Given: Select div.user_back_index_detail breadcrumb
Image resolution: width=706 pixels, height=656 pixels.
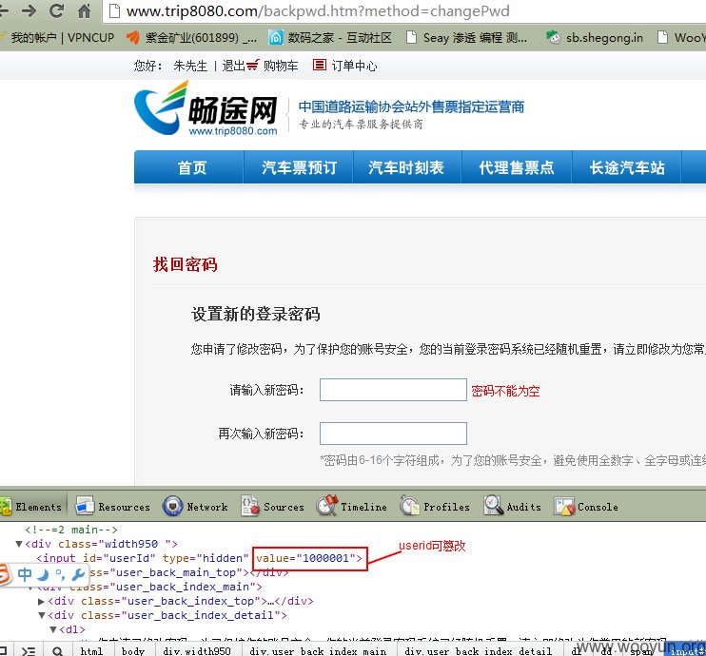Looking at the screenshot, I should pos(479,651).
